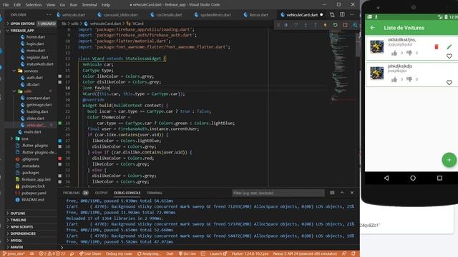Like the jshkdjksjkdjs car
Screen dimensions: 458x257
click(394, 79)
